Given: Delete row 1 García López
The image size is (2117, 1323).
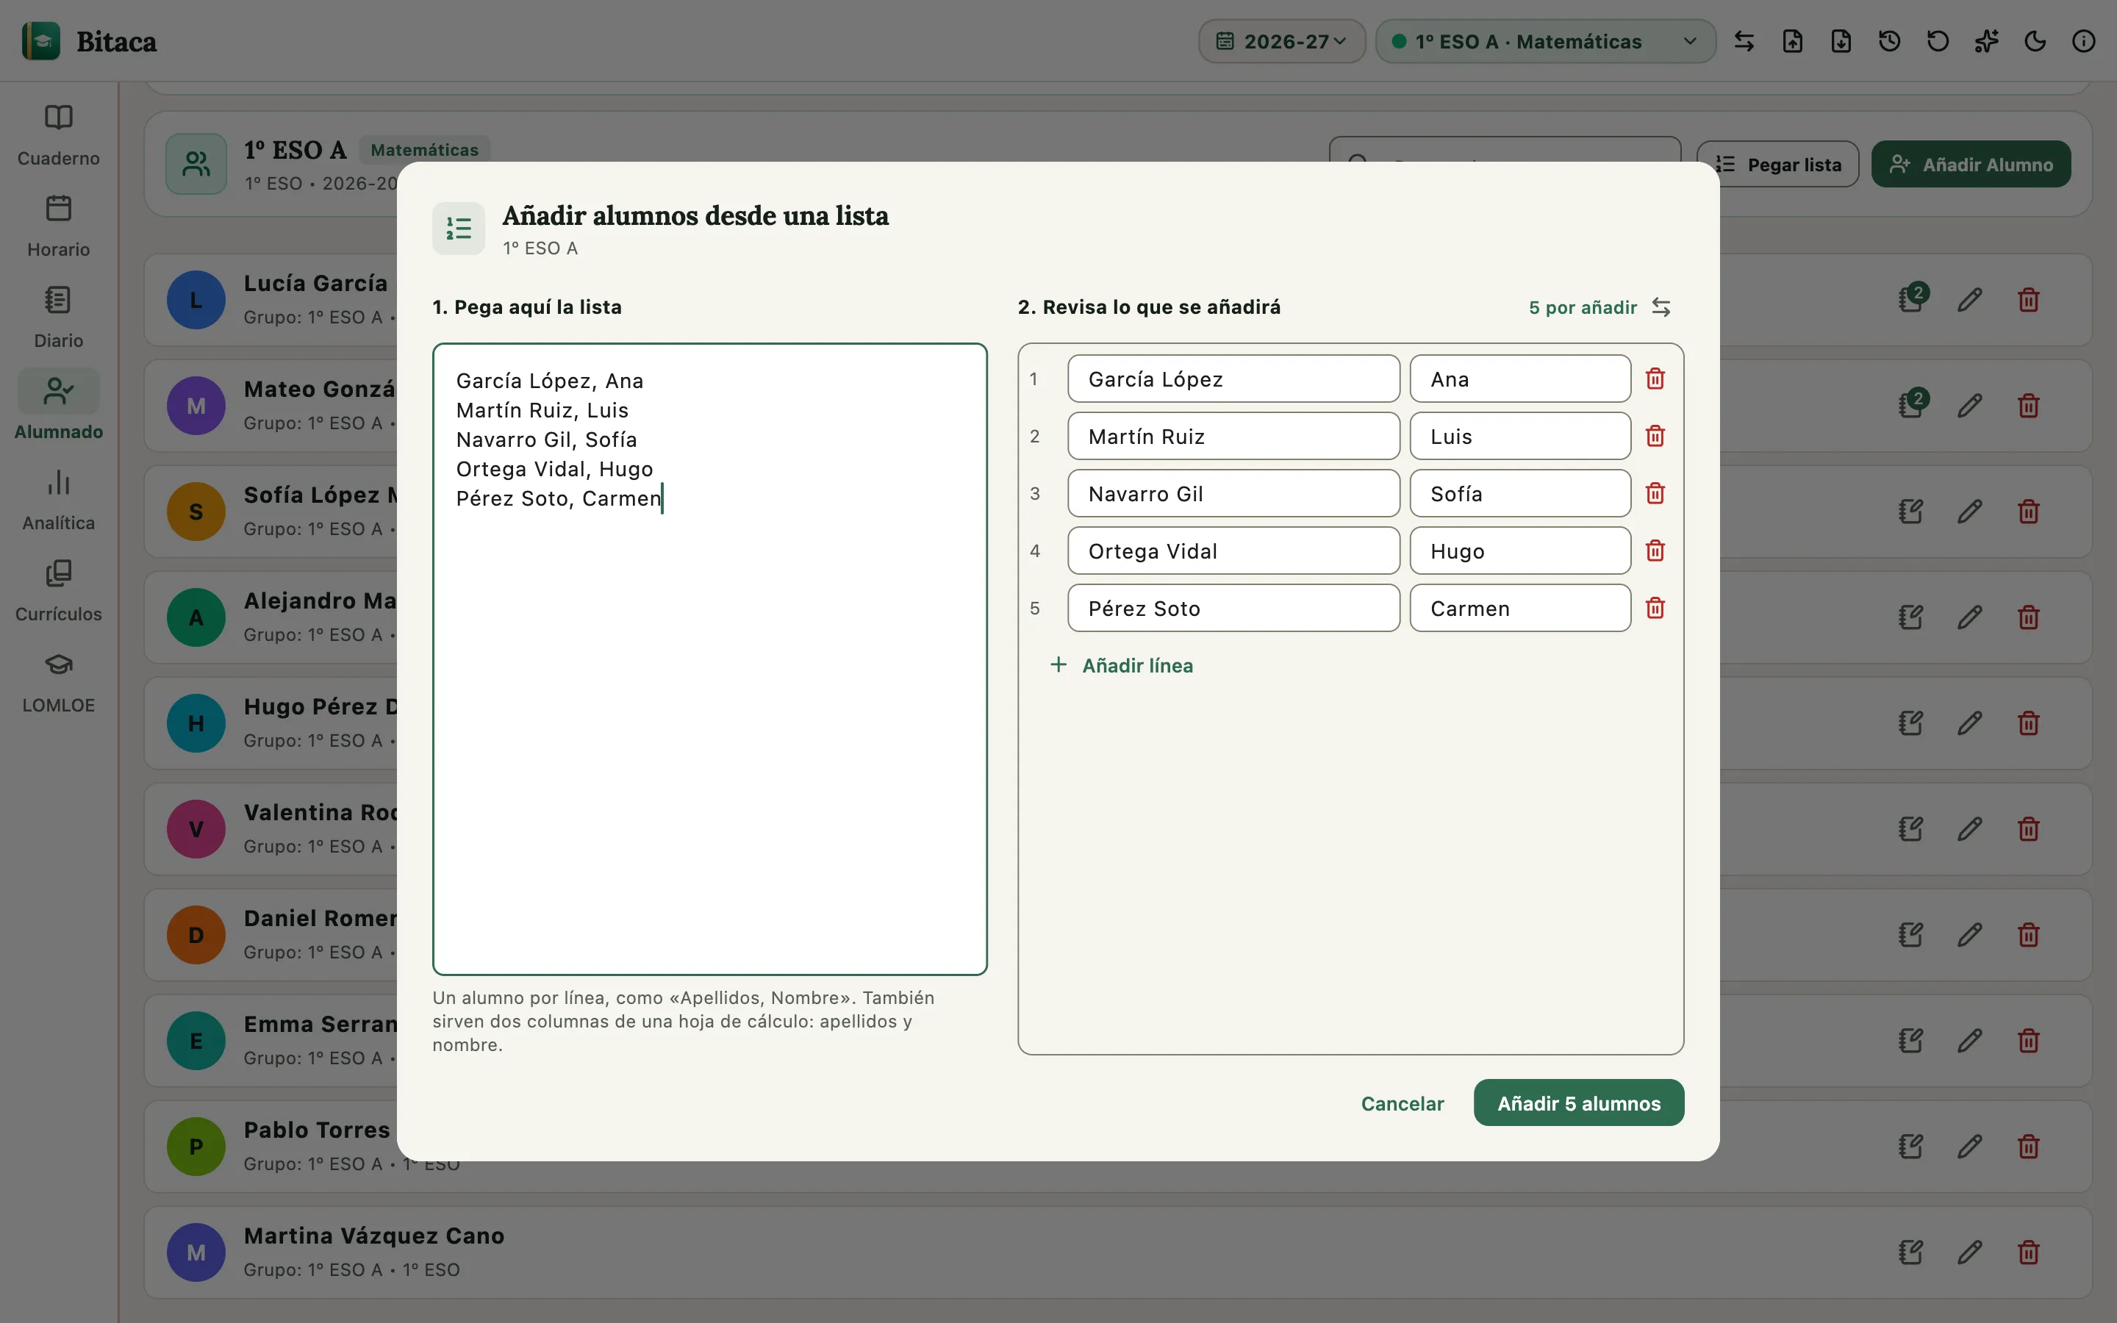Looking at the screenshot, I should pyautogui.click(x=1655, y=379).
